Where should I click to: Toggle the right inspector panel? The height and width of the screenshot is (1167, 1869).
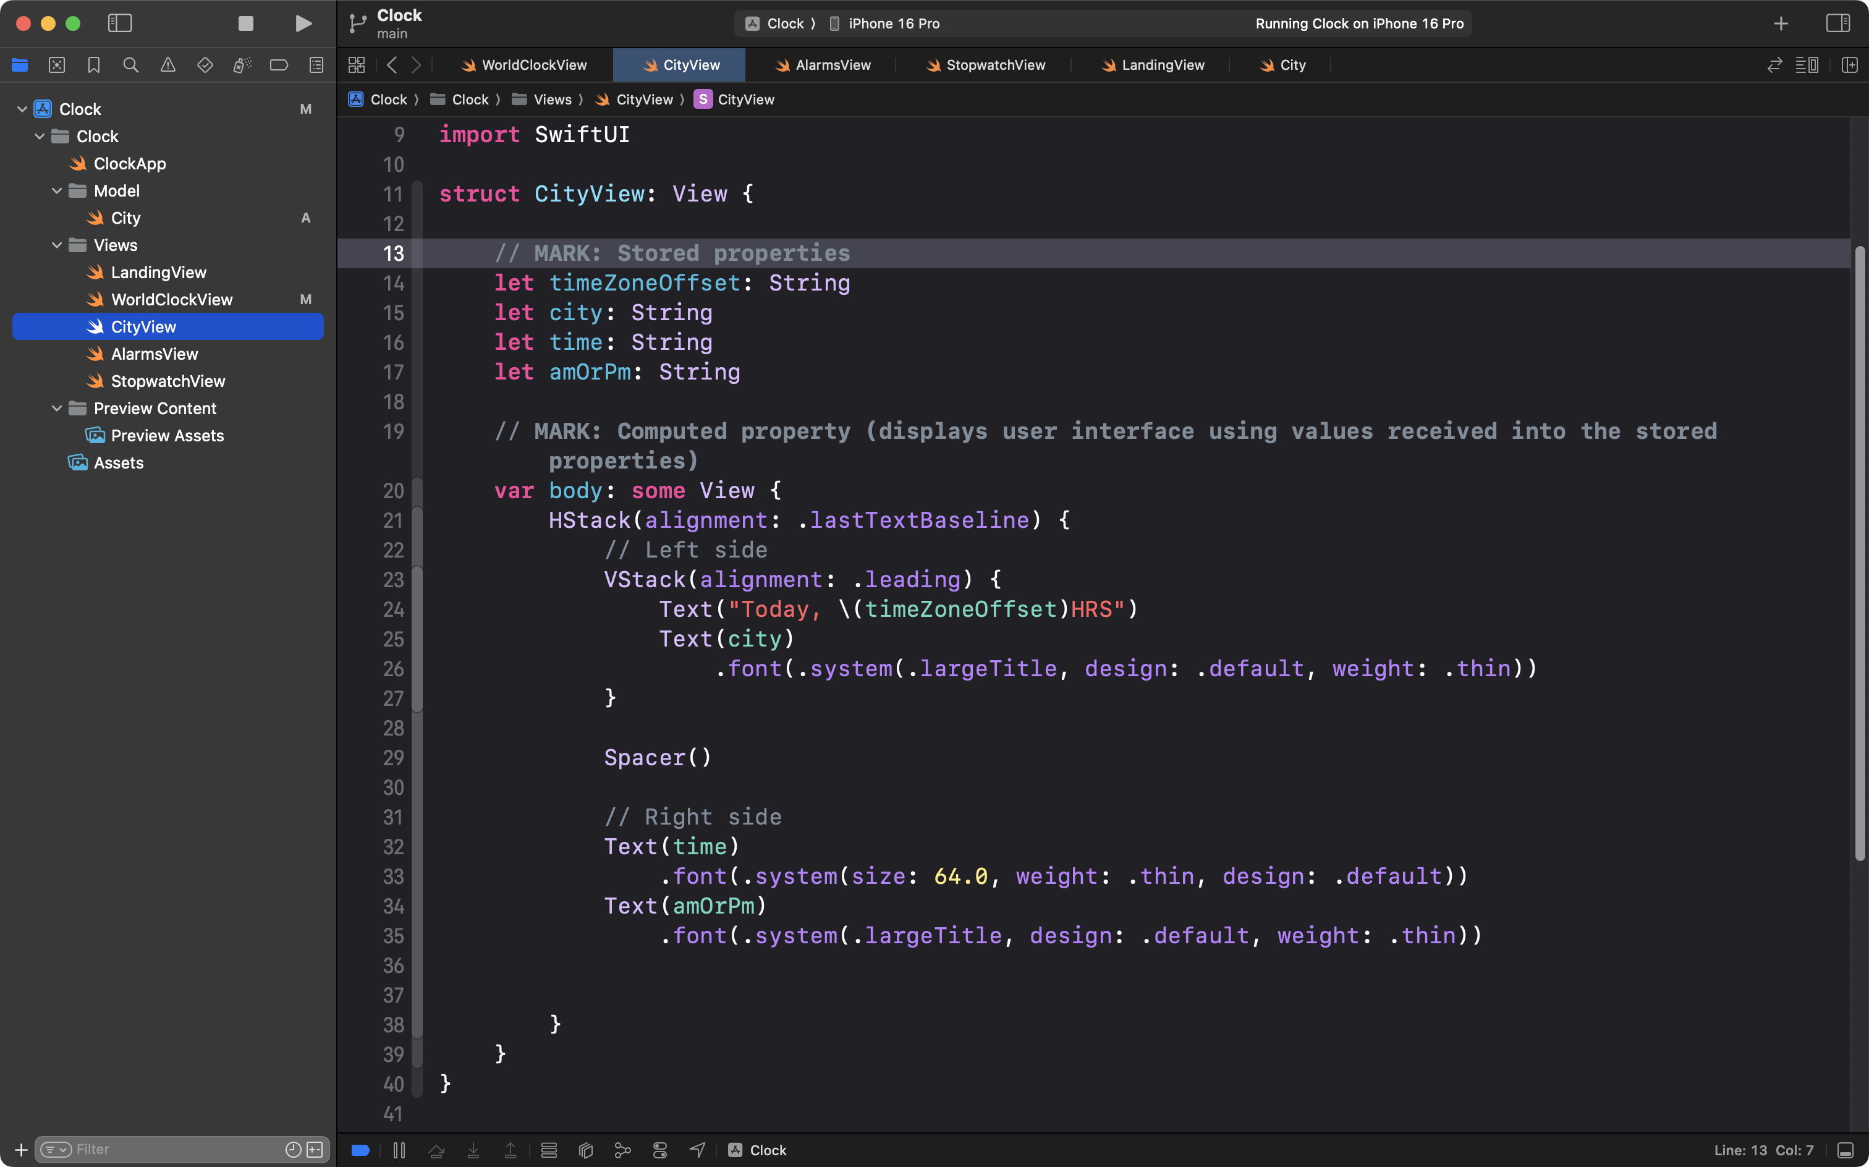click(x=1837, y=23)
